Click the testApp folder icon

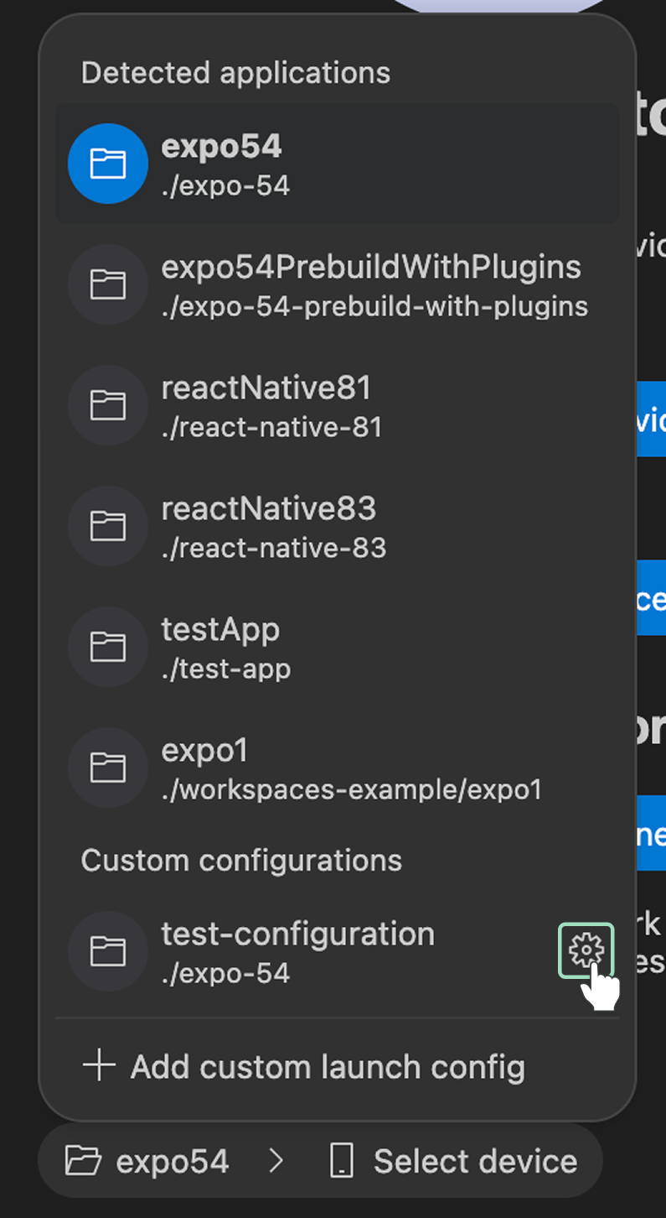pyautogui.click(x=108, y=647)
